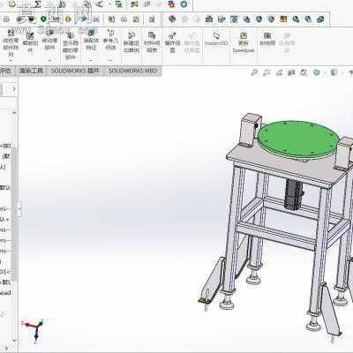
Task: Click the orange-yellow icon in second toolbar
Action: tap(283, 19)
